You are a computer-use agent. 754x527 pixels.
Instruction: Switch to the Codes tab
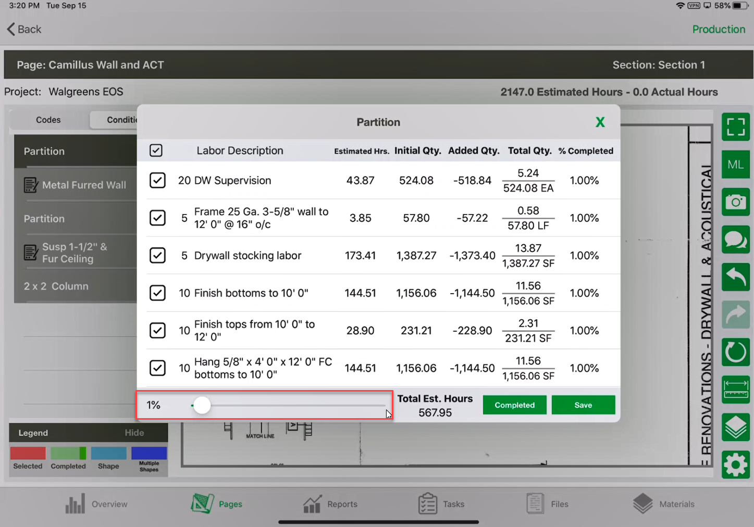(48, 120)
